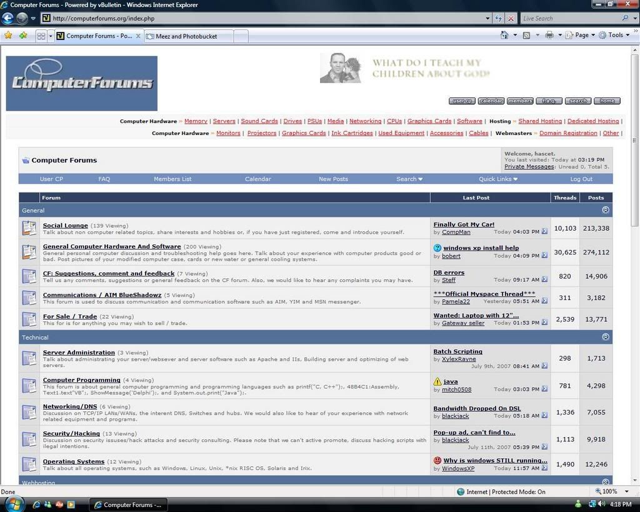Open the Private Messages link
The height and width of the screenshot is (512, 640).
(x=529, y=166)
